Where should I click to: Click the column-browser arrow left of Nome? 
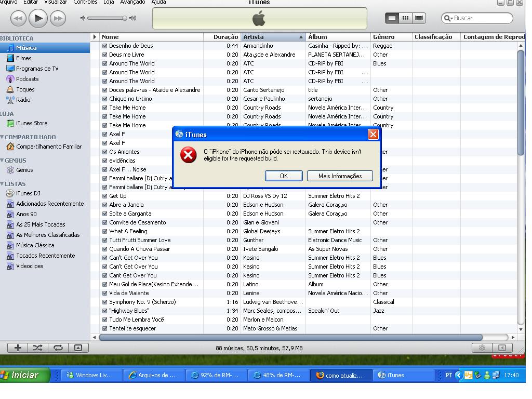(x=95, y=37)
